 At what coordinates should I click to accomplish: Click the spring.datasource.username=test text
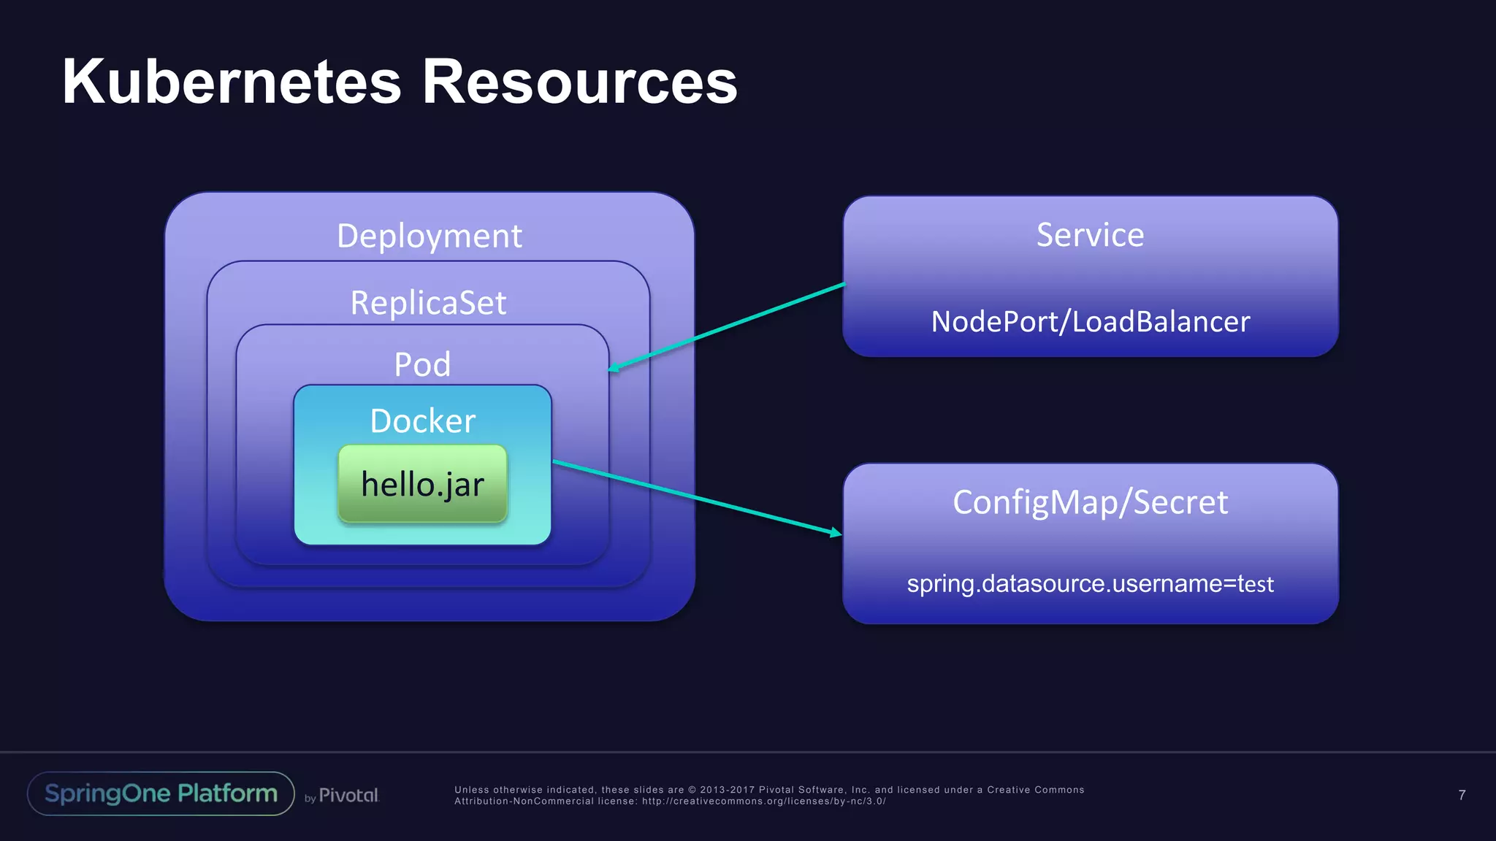click(x=1090, y=584)
